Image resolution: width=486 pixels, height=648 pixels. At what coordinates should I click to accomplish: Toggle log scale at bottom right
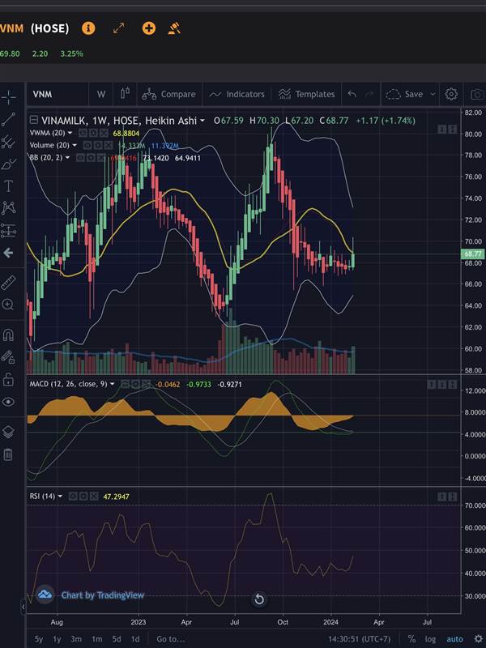[x=430, y=639]
